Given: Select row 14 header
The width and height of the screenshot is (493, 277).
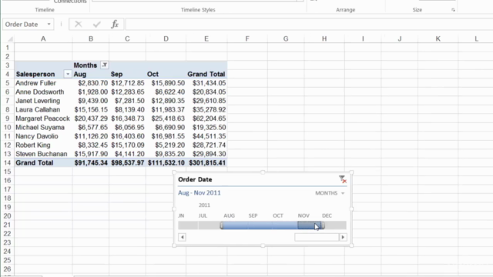Looking at the screenshot, I should coord(7,162).
